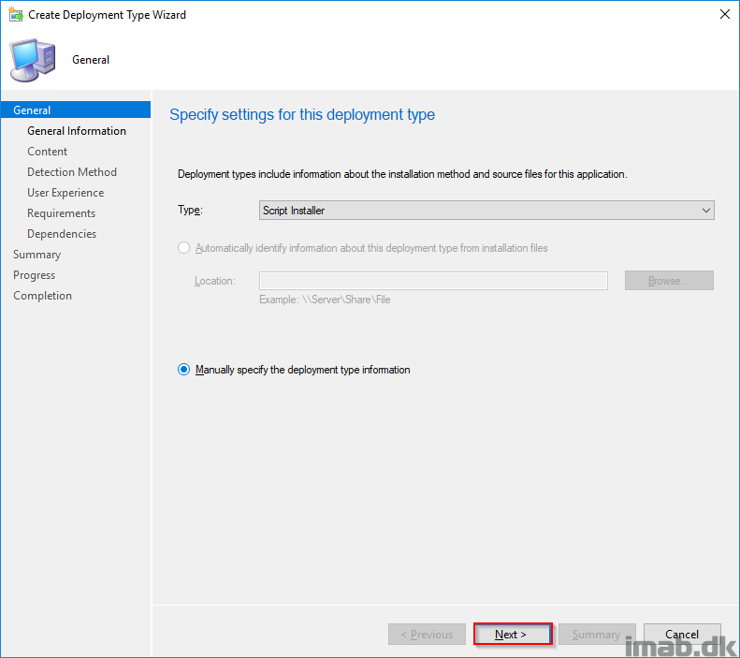Click 'Specify settings for this deployment type' heading

tap(302, 115)
